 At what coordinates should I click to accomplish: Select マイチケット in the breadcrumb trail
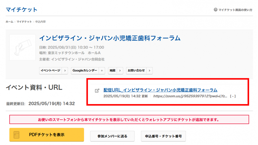tap(24, 22)
